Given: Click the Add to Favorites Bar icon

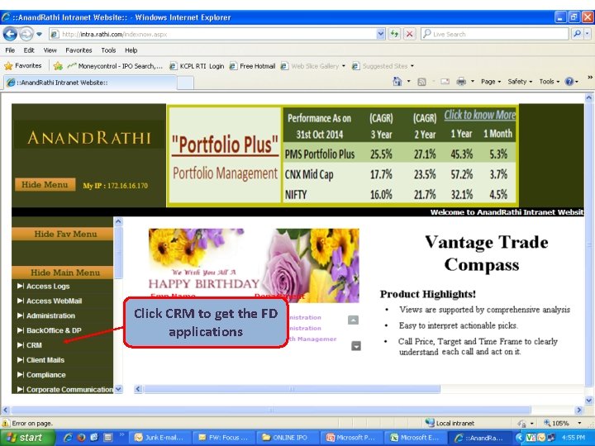Looking at the screenshot, I should click(58, 66).
